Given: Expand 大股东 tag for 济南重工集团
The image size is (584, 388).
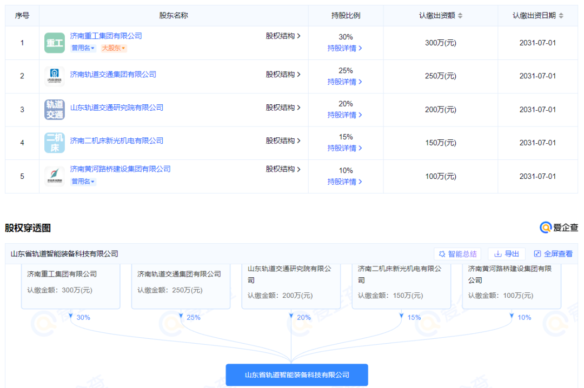Looking at the screenshot, I should coord(114,48).
